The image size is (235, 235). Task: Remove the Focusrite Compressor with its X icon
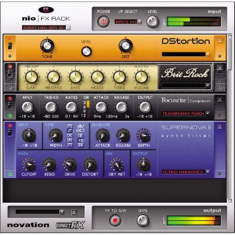pos(220,99)
